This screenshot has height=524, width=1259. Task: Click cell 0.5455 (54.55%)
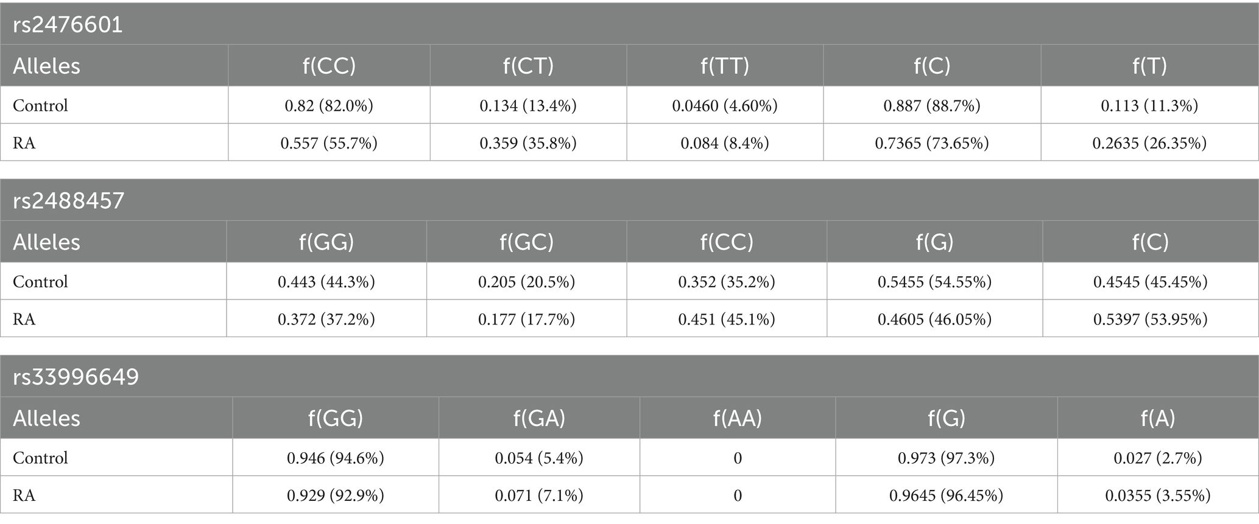tap(934, 282)
